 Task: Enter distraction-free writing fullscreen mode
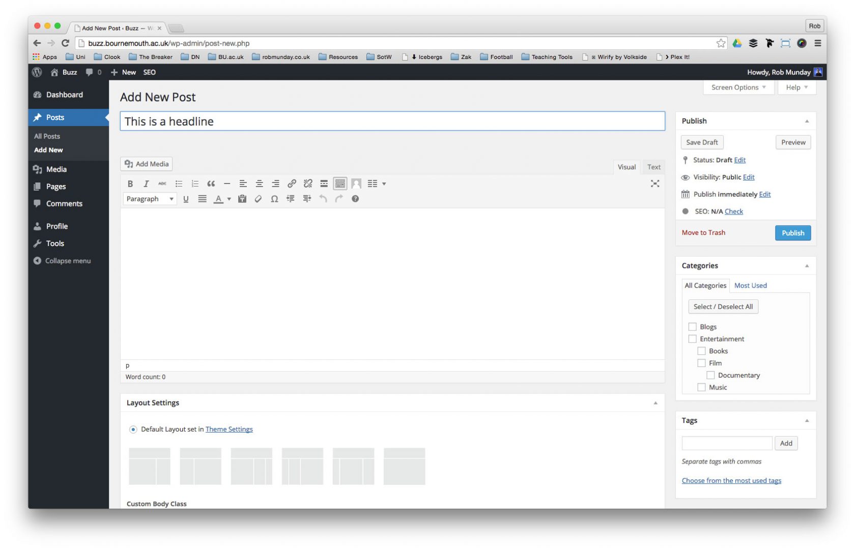click(x=655, y=184)
